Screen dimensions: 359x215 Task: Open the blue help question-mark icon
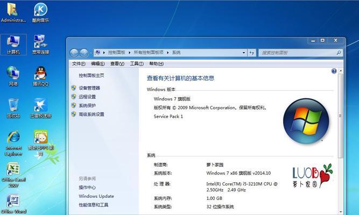[334, 71]
